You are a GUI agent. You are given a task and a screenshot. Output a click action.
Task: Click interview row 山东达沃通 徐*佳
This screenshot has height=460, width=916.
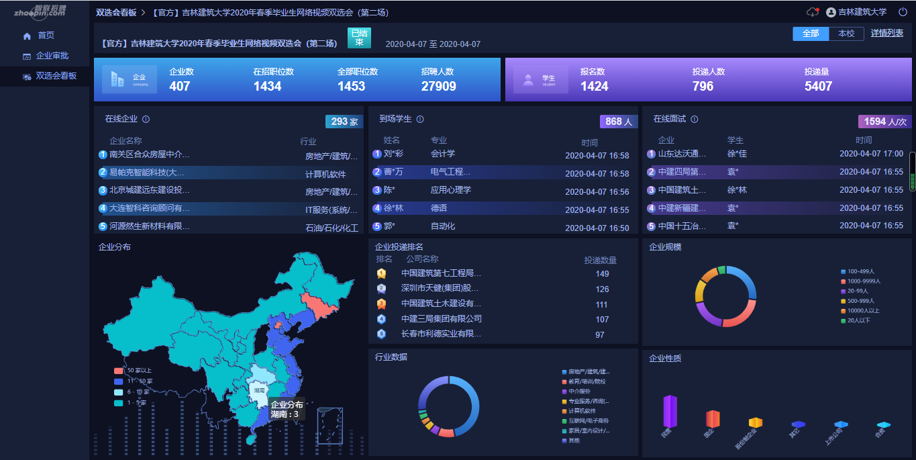pyautogui.click(x=777, y=154)
